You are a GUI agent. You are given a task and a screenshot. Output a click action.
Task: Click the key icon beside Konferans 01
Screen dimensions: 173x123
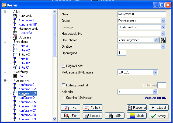coord(15,85)
